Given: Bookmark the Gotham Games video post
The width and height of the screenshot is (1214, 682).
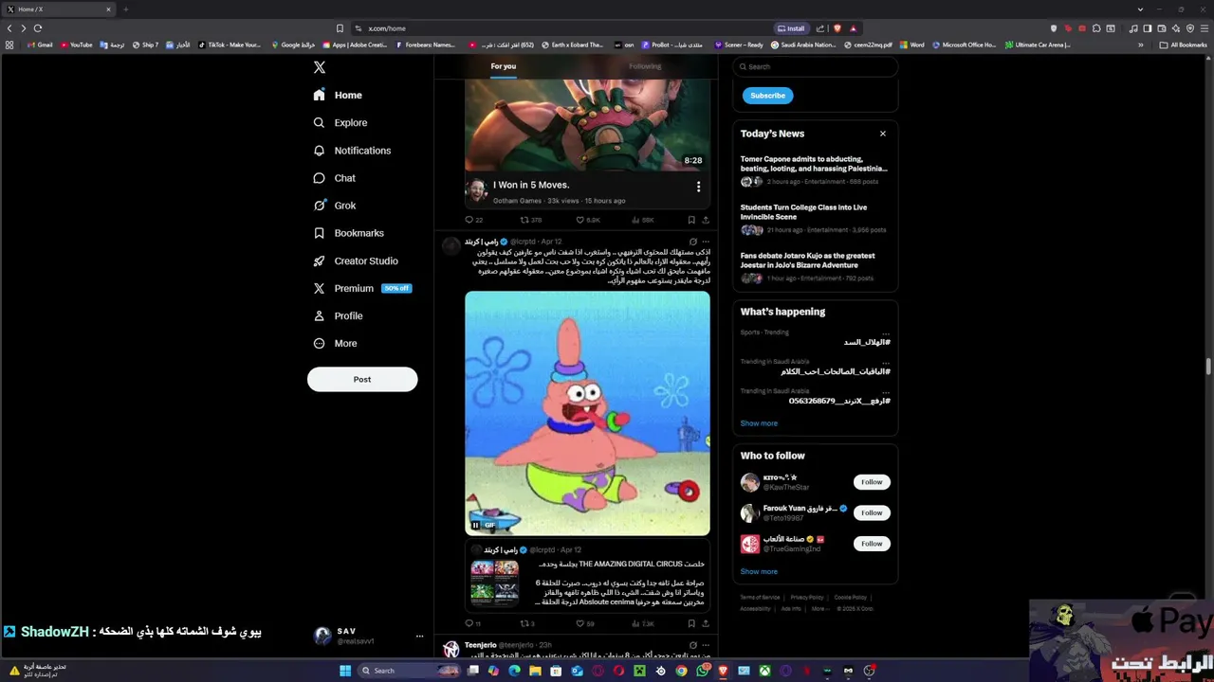Looking at the screenshot, I should tap(691, 220).
